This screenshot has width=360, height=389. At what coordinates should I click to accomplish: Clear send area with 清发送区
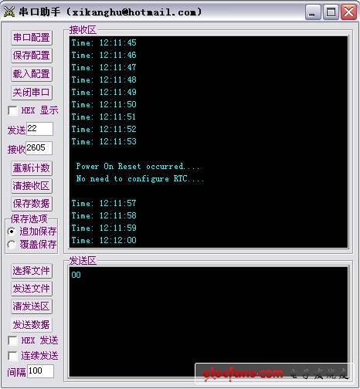point(32,306)
